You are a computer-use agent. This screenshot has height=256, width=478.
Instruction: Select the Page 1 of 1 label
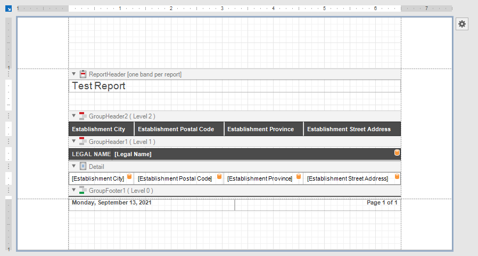click(x=318, y=204)
